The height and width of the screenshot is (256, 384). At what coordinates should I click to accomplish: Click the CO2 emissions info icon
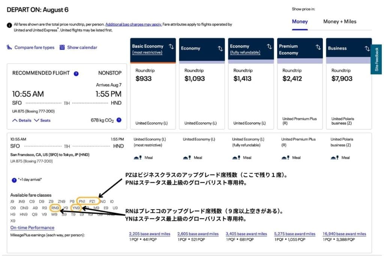point(119,120)
